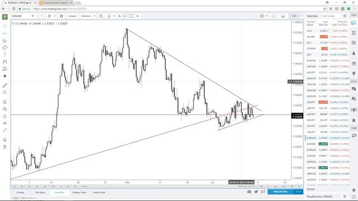This screenshot has width=358, height=201.
Task: Open the patterns drawing tool
Action: [5, 62]
